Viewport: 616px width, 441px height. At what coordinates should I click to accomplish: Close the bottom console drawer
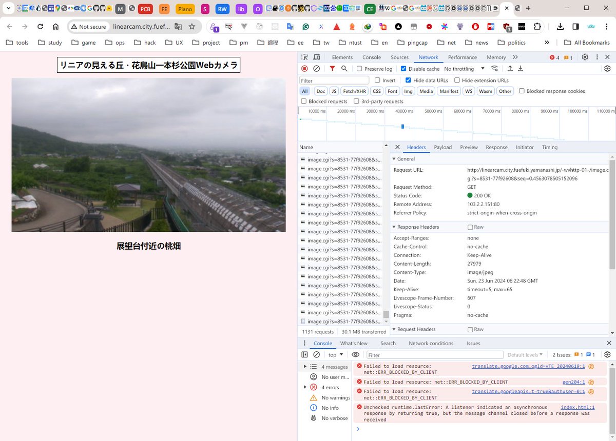click(609, 343)
